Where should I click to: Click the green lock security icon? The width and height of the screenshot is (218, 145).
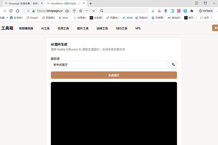(33, 11)
